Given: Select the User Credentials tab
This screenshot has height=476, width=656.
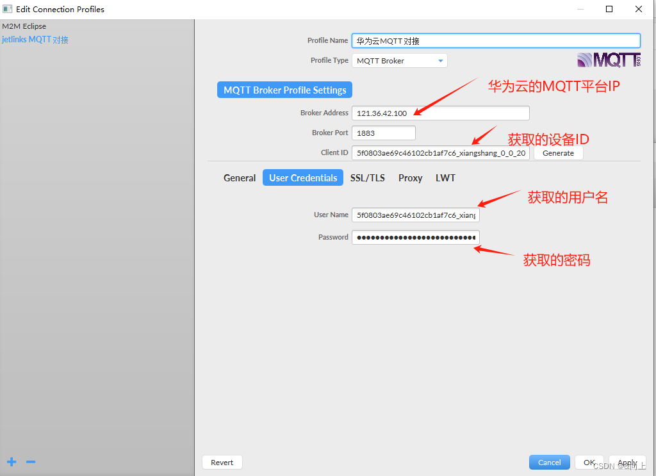Looking at the screenshot, I should pos(303,177).
